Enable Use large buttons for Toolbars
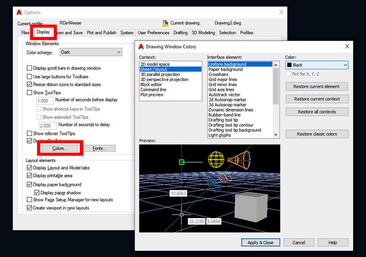 (x=29, y=76)
